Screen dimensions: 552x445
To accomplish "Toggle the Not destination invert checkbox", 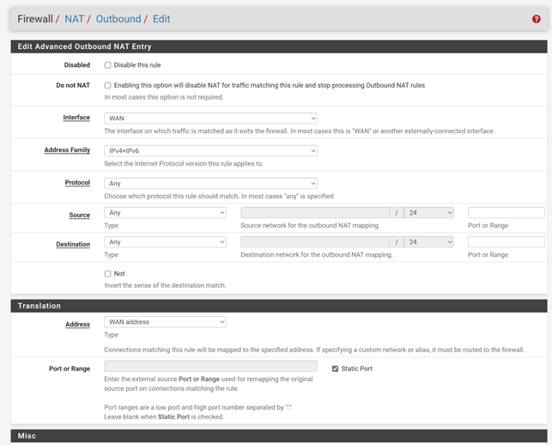I will click(107, 274).
